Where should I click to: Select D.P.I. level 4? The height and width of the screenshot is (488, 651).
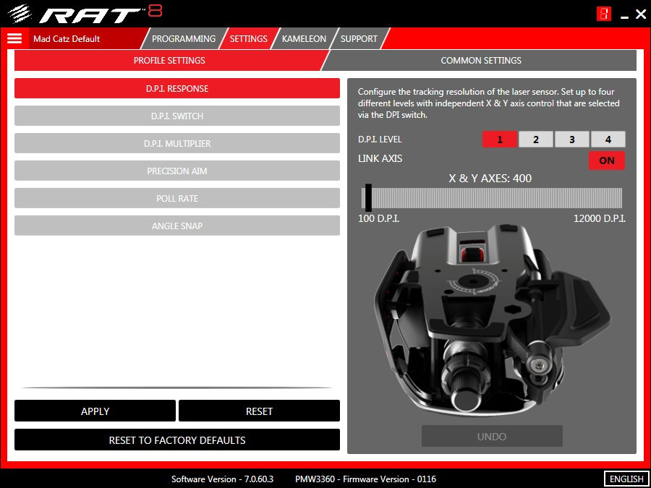click(x=608, y=140)
